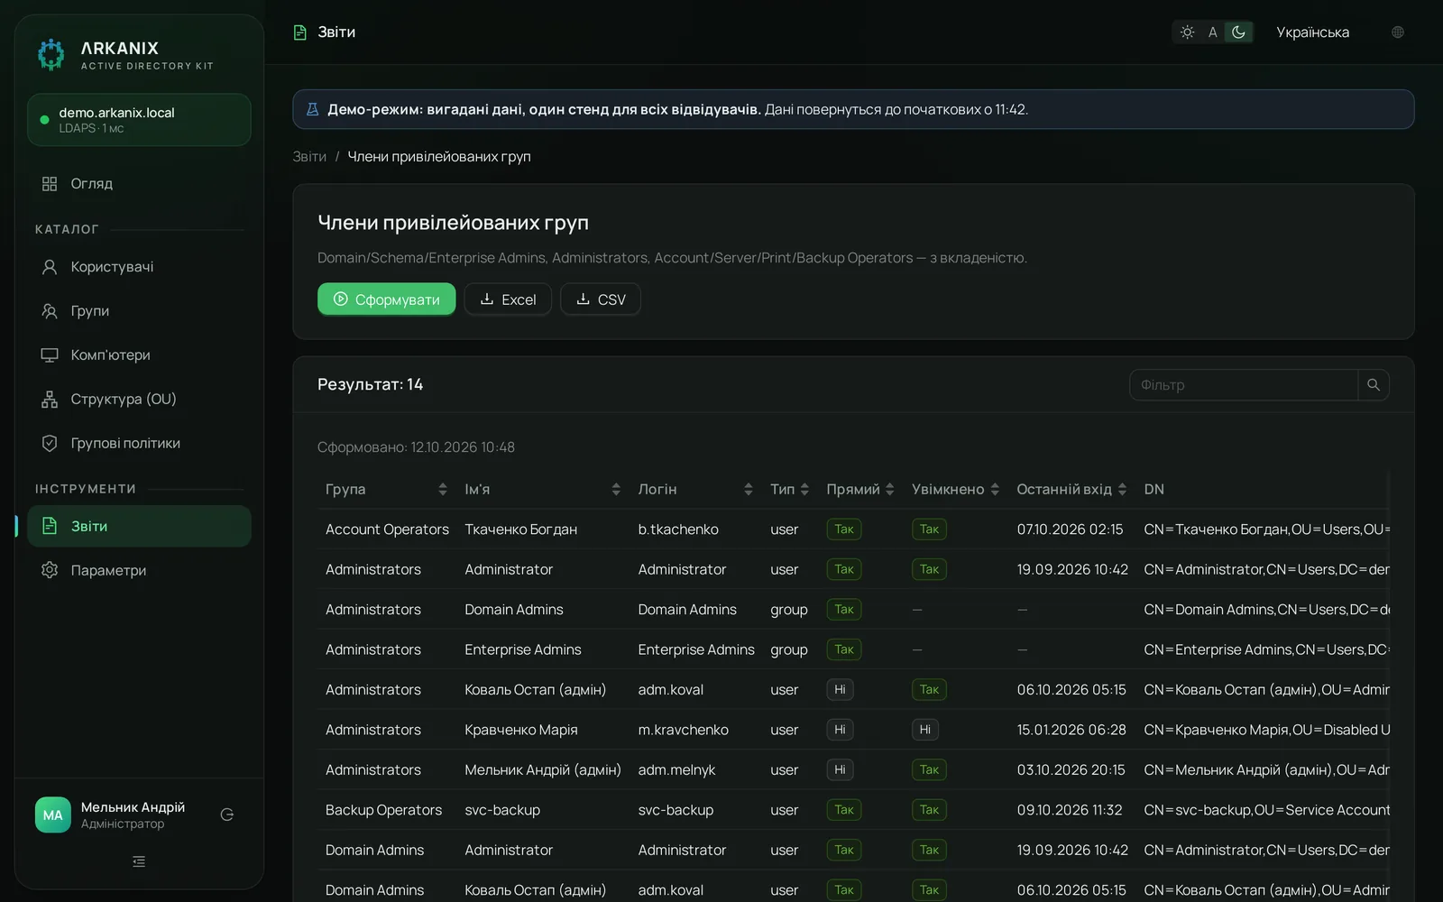This screenshot has width=1443, height=902.
Task: Open the Огляд sidebar page
Action: (x=139, y=184)
